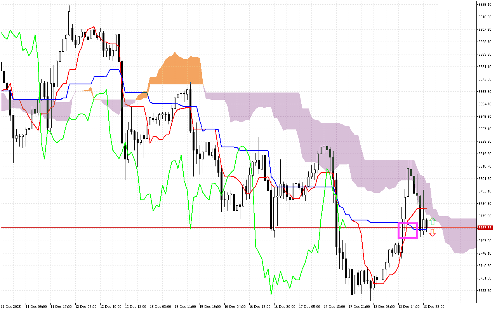Click the 17 Dec 13:00 timestamp label
This screenshot has height=311, width=497.
click(334, 306)
